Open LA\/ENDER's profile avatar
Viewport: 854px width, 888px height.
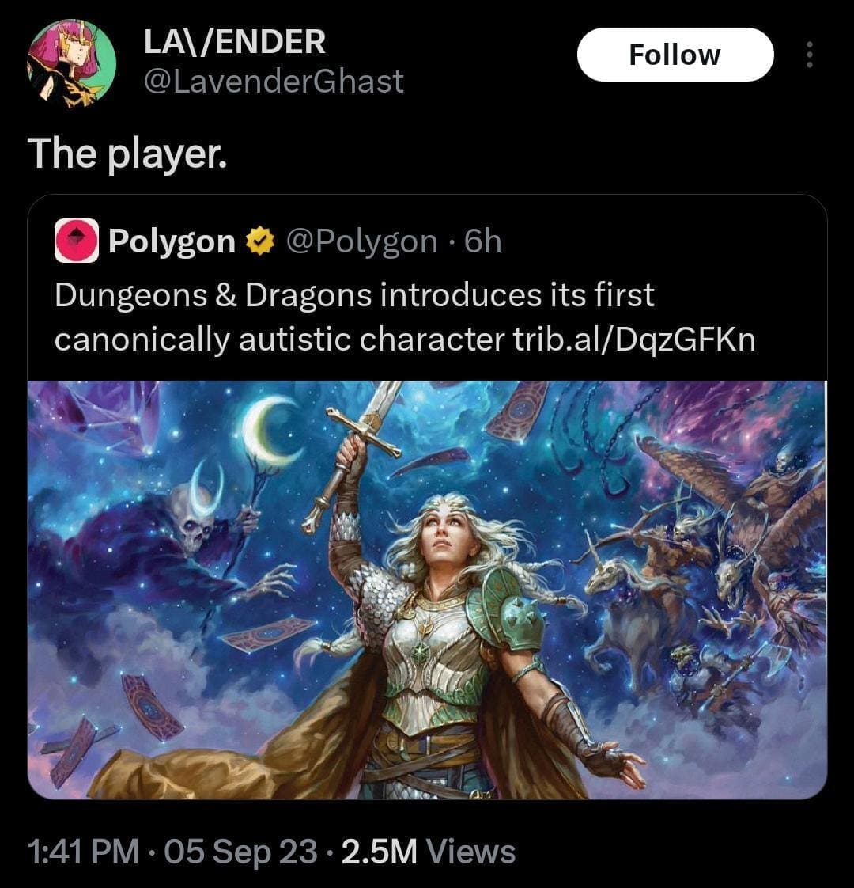pos(71,63)
